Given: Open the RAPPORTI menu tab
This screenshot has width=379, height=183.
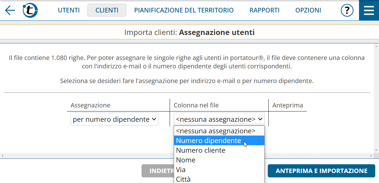Looking at the screenshot, I should (x=264, y=10).
